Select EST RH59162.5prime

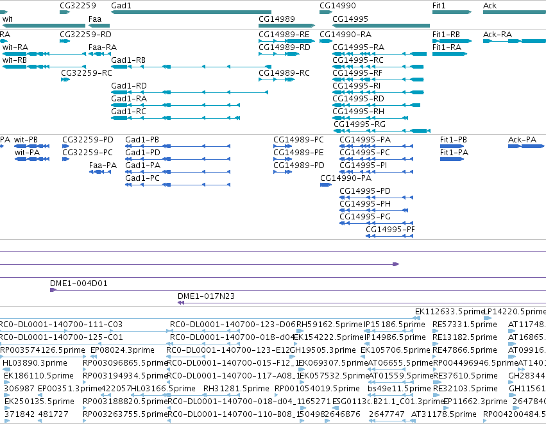[329, 325]
